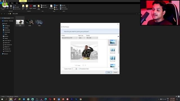Click the Back arrow in File Explorer
Image resolution: width=180 pixels, height=101 pixels.
tap(2, 14)
